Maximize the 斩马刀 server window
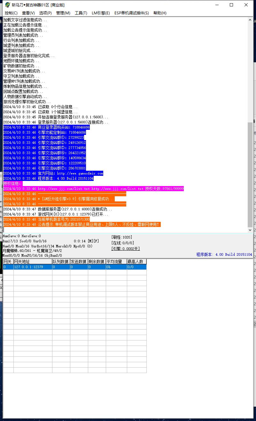The image size is (256, 421). [x=231, y=5]
